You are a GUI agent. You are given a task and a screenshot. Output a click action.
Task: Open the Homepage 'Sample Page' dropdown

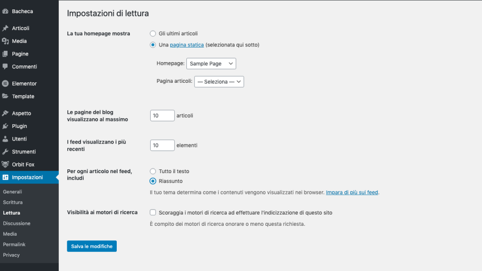pyautogui.click(x=211, y=64)
